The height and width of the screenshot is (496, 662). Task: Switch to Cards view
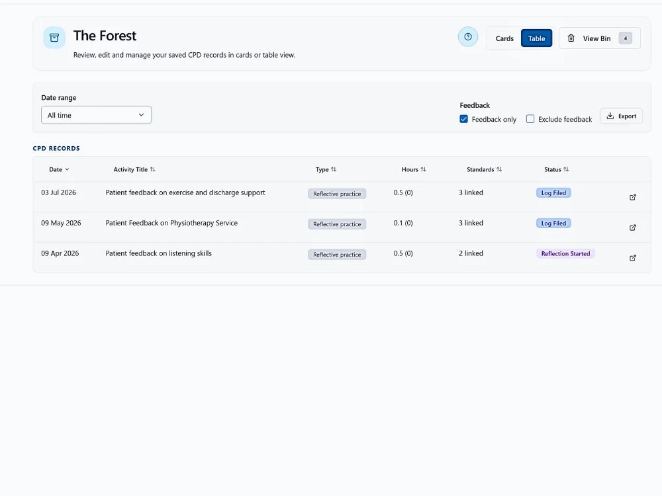tap(504, 38)
